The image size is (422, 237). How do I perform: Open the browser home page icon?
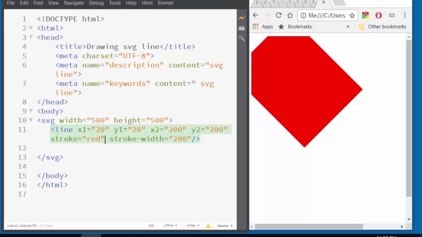click(x=290, y=15)
